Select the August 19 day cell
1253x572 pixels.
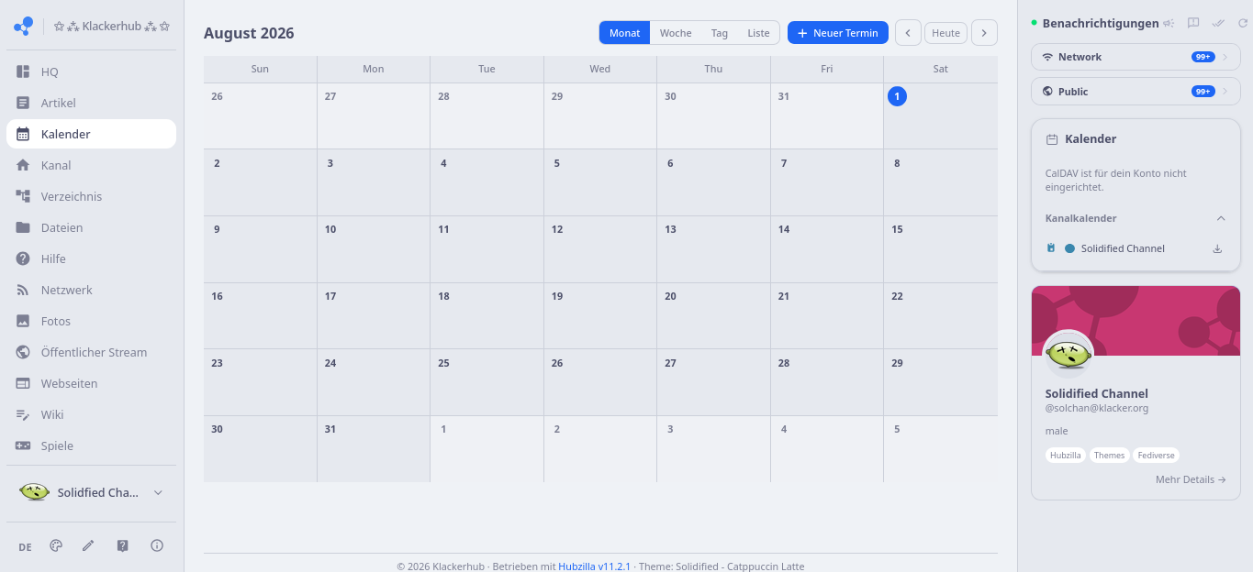click(600, 315)
